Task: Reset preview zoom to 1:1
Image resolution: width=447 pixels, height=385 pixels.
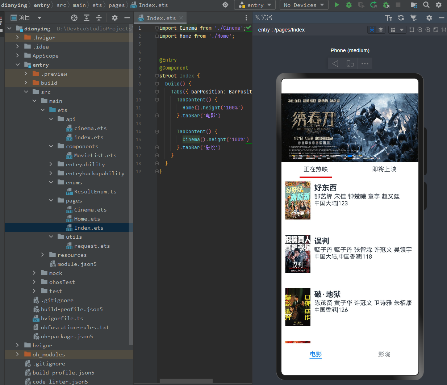Action: 444,30
